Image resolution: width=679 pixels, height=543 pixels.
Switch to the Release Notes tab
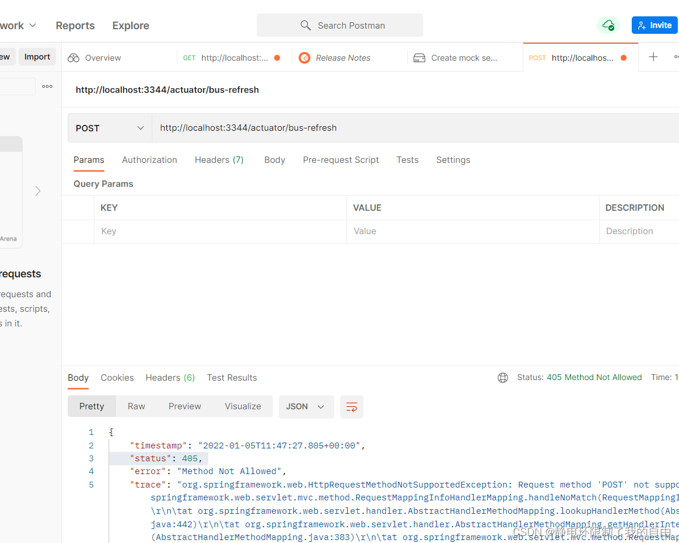click(x=349, y=58)
